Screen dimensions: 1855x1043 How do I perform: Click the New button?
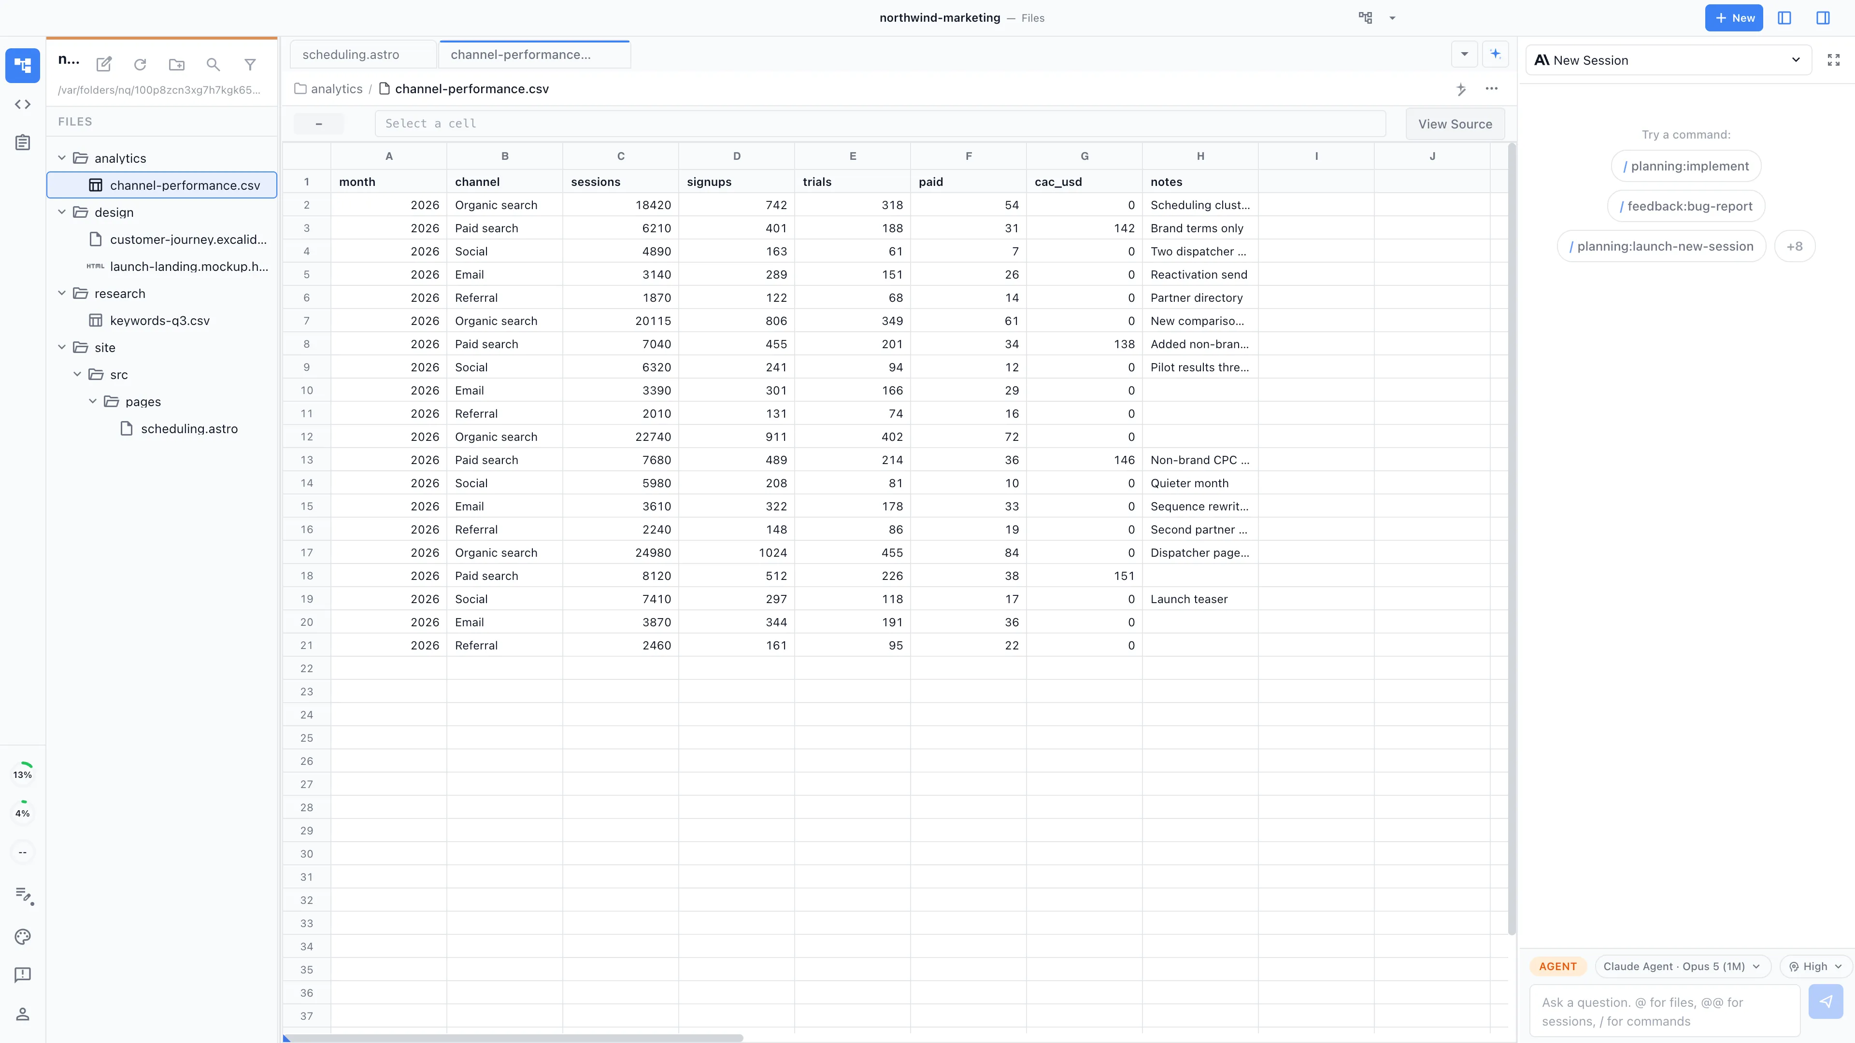(1733, 18)
